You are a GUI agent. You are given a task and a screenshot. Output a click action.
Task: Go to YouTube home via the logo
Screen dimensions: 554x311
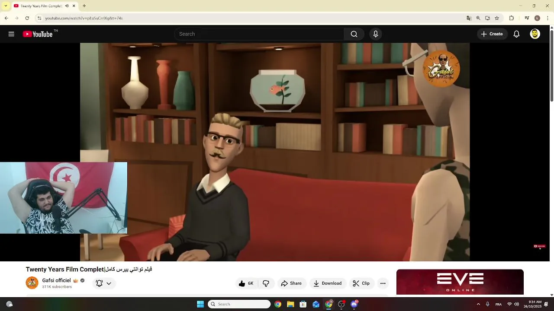tap(38, 34)
